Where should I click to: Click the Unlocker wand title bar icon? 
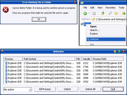[3, 51]
